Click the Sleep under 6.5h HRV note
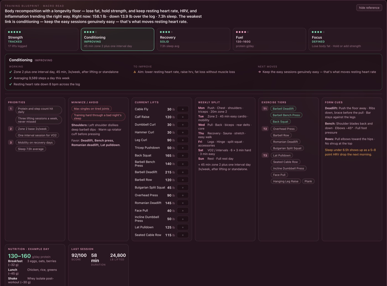387x286 pixels. (x=350, y=152)
